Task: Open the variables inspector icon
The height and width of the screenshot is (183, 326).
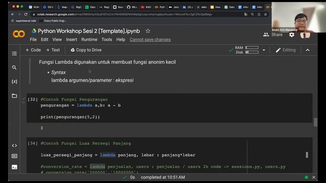Action: pos(14,81)
